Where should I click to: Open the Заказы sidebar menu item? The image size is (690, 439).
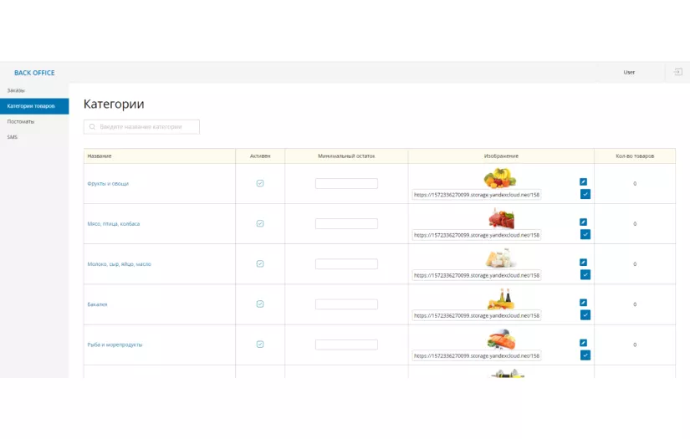[x=17, y=90]
